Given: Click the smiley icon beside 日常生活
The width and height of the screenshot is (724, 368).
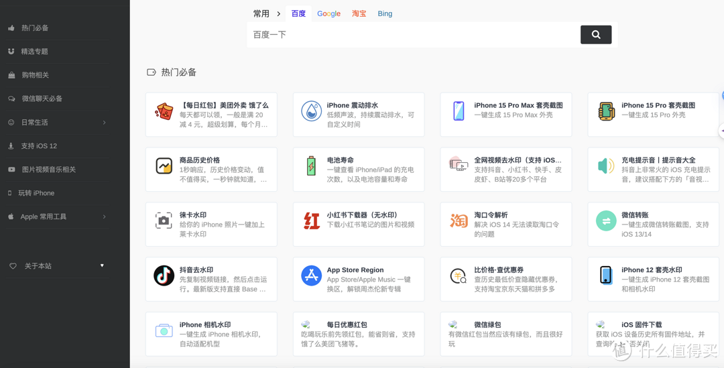Looking at the screenshot, I should point(11,123).
